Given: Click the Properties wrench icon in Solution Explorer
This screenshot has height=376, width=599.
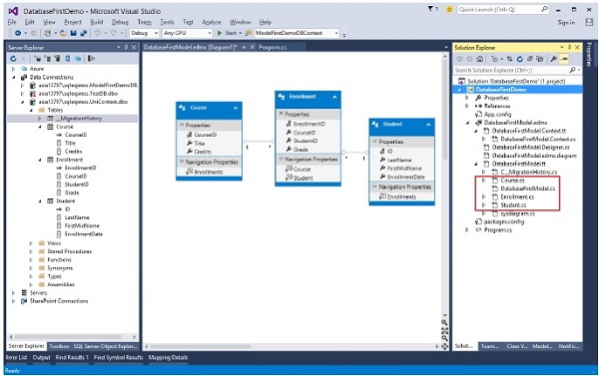Looking at the screenshot, I should coord(553,59).
